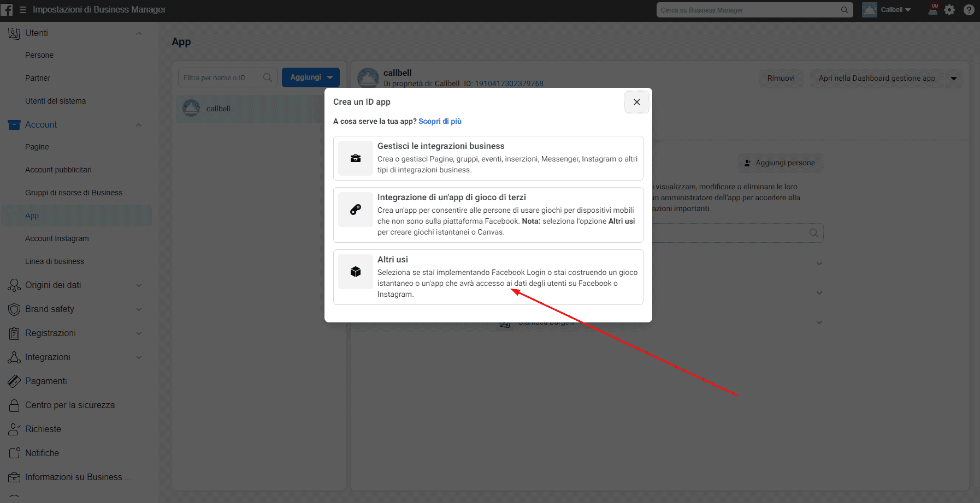Viewport: 980px width, 503px height.
Task: Open the hamburger menu icon
Action: pos(23,10)
